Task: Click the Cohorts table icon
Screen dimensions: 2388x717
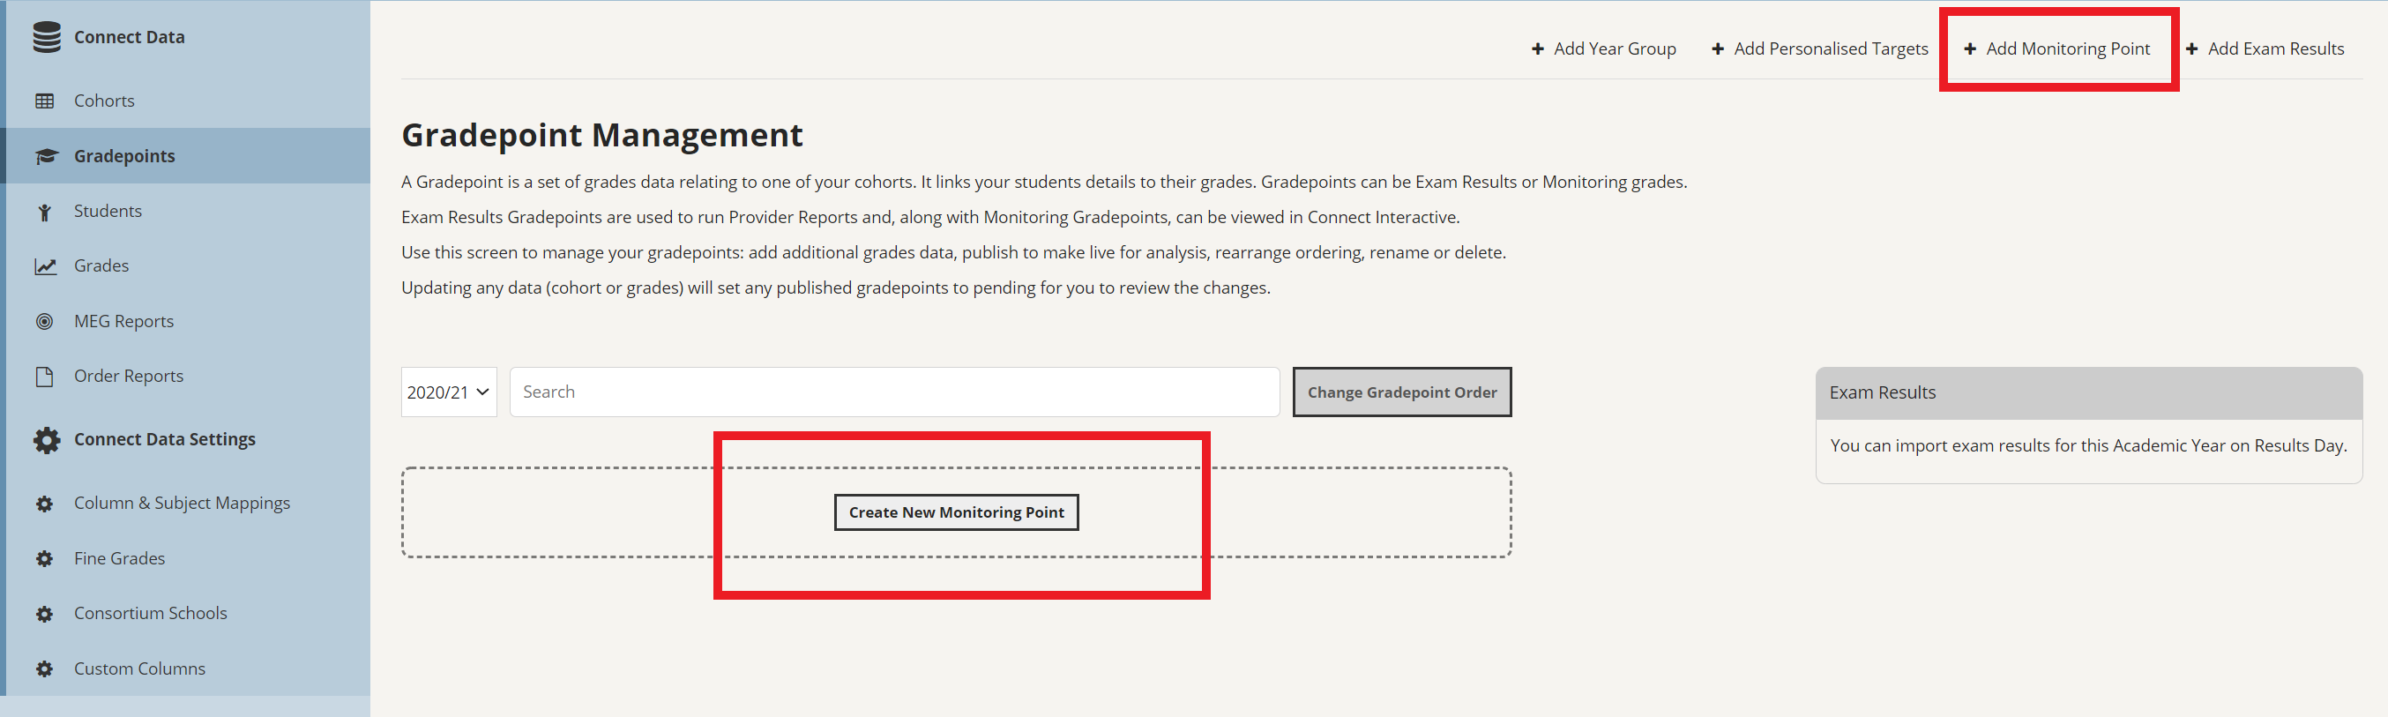Action: click(x=44, y=101)
